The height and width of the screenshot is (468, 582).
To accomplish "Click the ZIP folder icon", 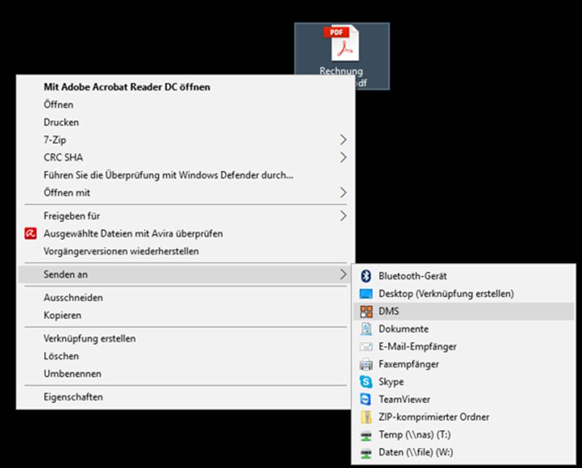I will 366,417.
